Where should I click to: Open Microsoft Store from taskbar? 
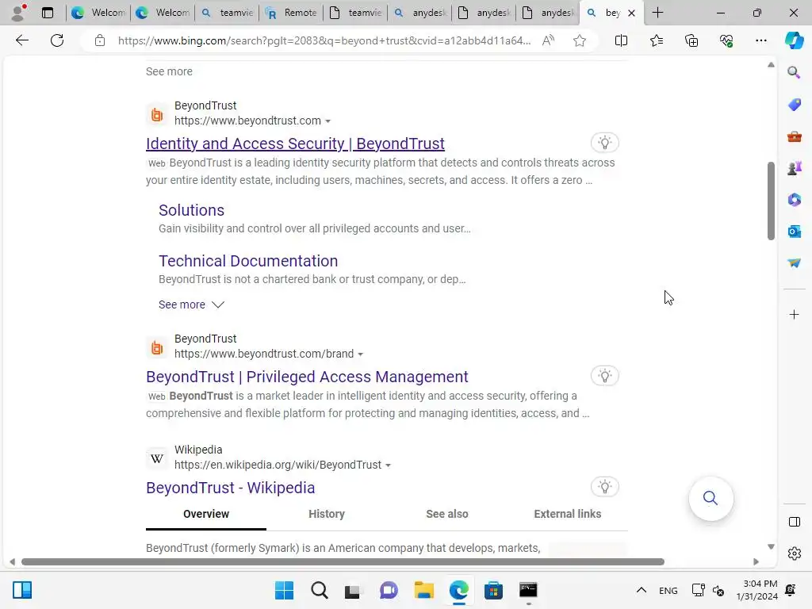click(x=493, y=590)
